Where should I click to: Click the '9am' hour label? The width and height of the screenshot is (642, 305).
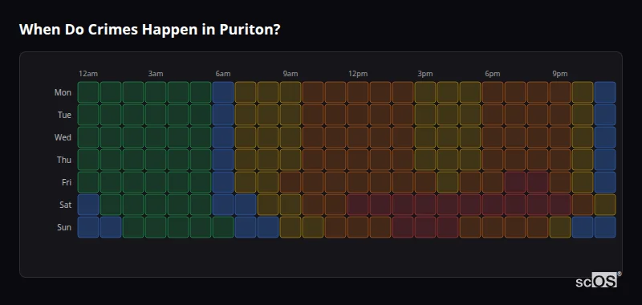coord(291,74)
